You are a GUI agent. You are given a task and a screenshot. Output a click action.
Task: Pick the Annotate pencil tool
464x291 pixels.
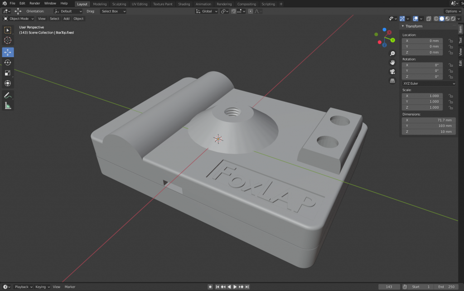(8, 95)
